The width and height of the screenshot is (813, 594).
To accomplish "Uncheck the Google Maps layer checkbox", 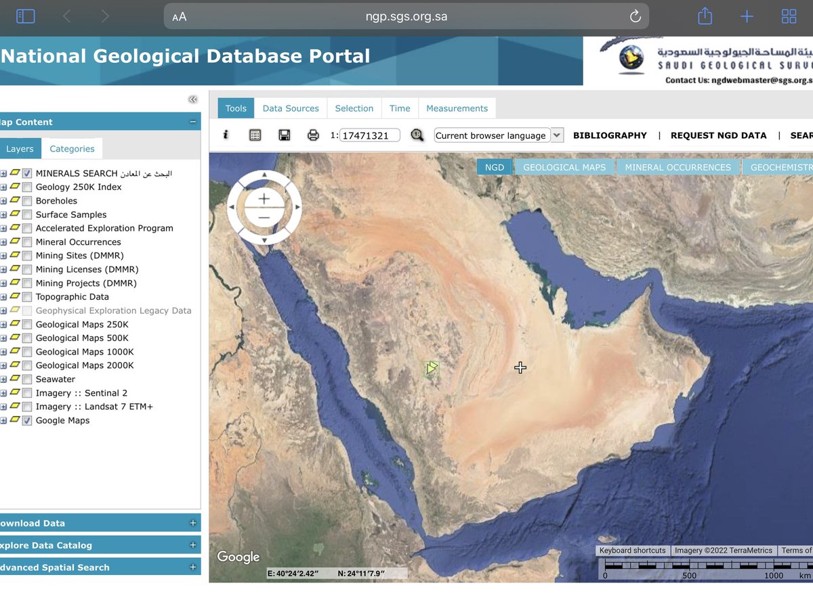I will 27,421.
